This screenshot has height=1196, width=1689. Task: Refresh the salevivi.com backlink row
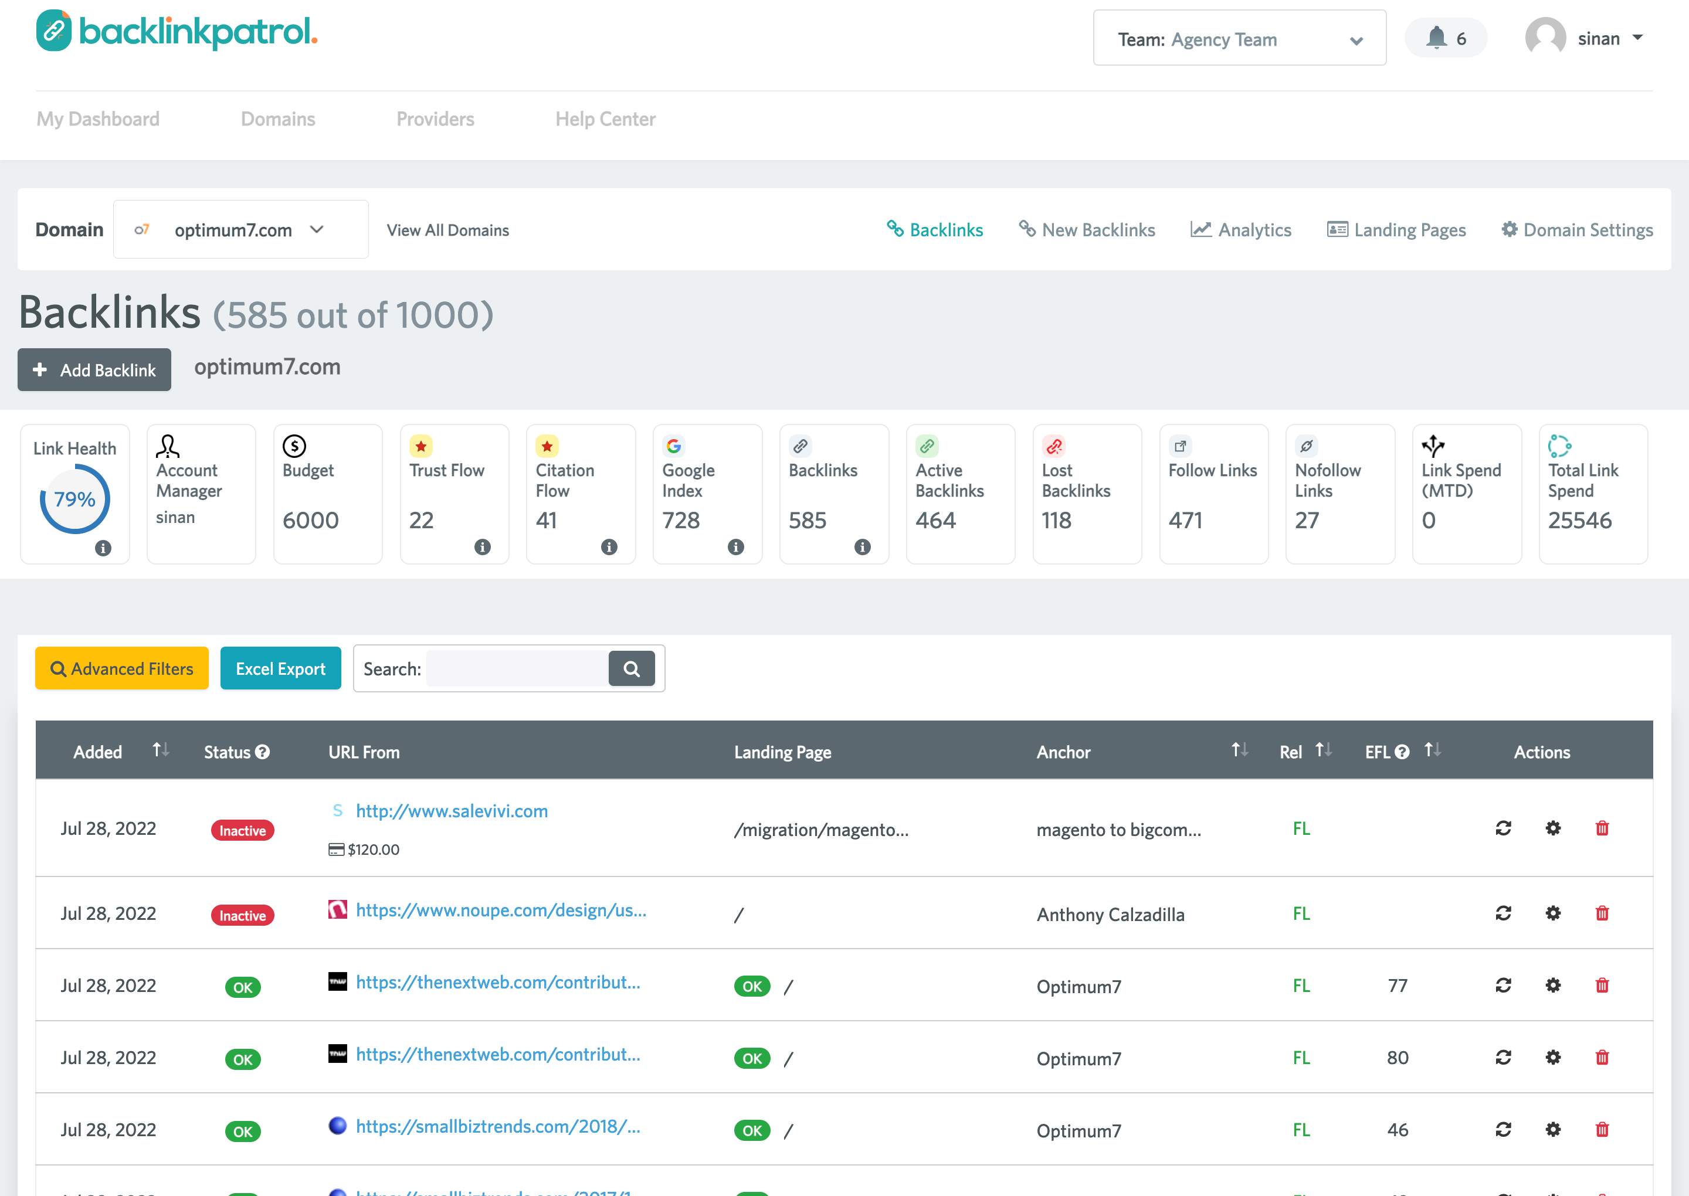click(x=1503, y=828)
